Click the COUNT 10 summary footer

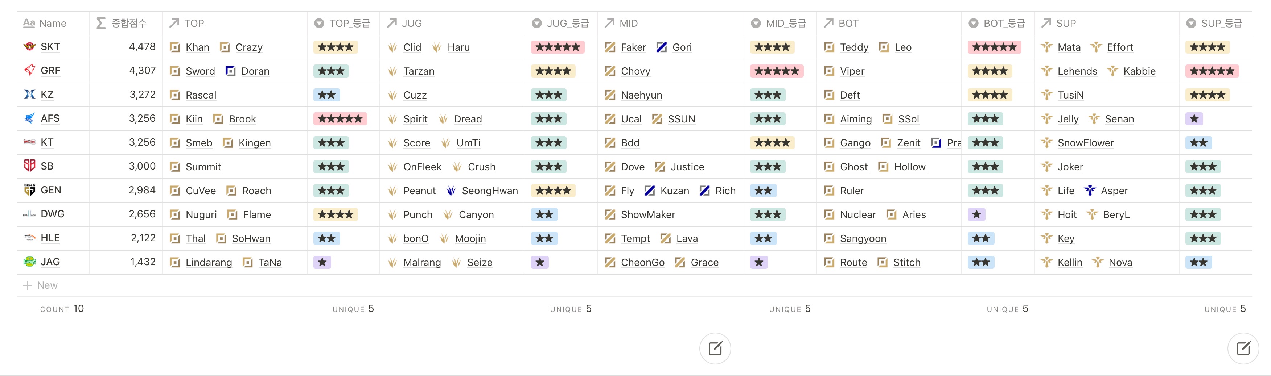tap(62, 309)
